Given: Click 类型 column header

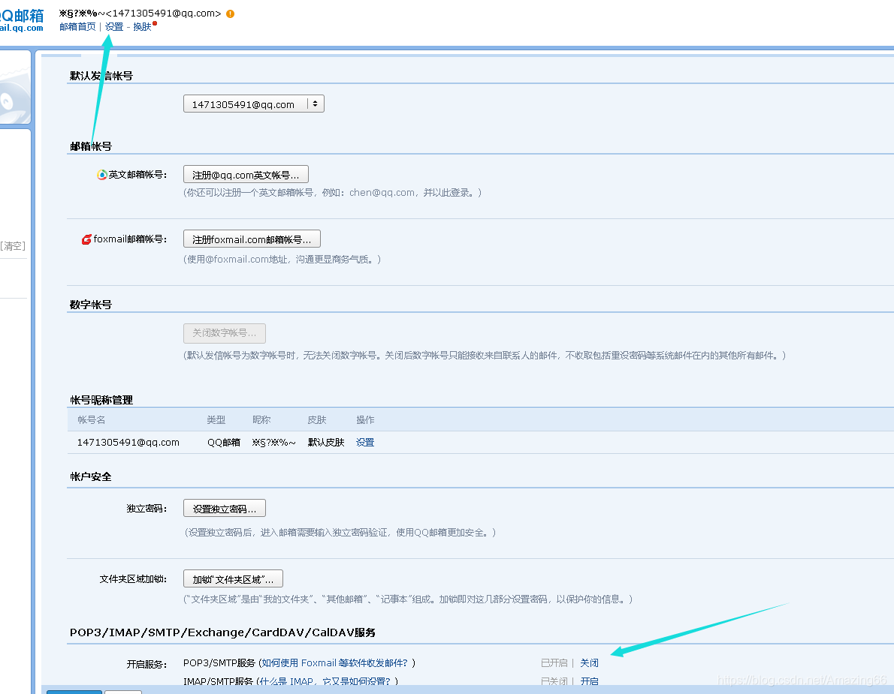Looking at the screenshot, I should coord(216,419).
